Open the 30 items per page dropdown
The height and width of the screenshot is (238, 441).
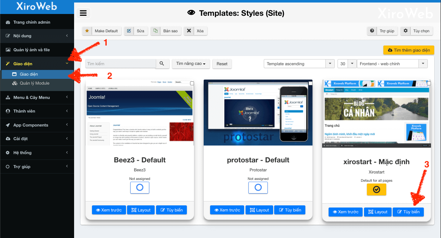point(347,63)
